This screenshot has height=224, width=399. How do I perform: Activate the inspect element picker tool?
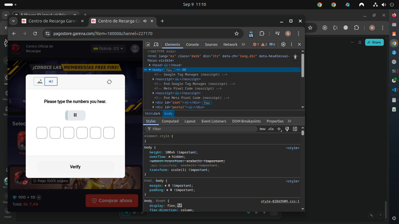(x=148, y=44)
